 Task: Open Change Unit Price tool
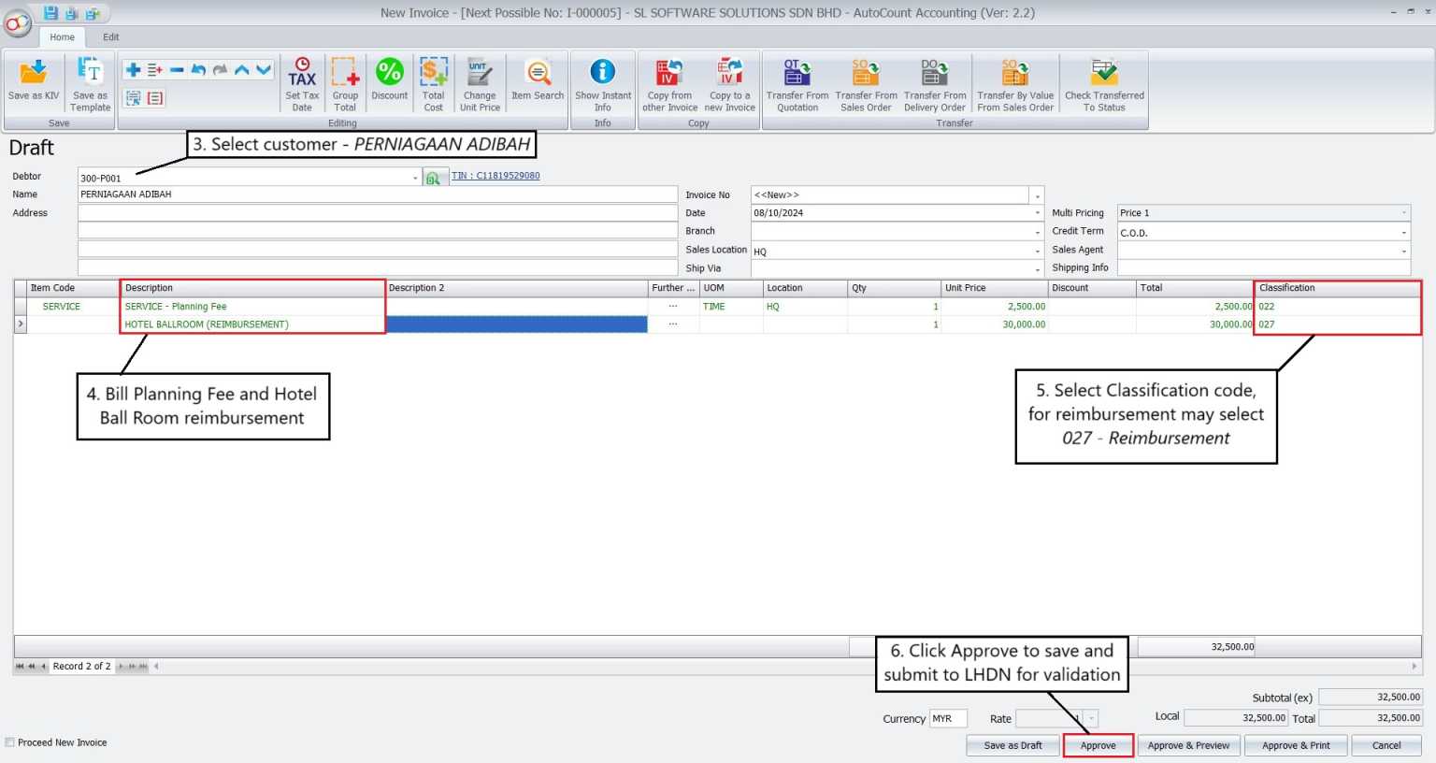click(x=480, y=84)
